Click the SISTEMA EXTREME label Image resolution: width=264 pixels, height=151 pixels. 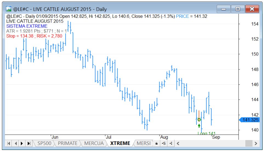click(27, 26)
